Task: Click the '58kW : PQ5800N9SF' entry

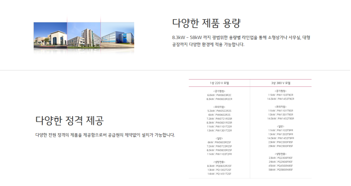Action: (x=281, y=170)
